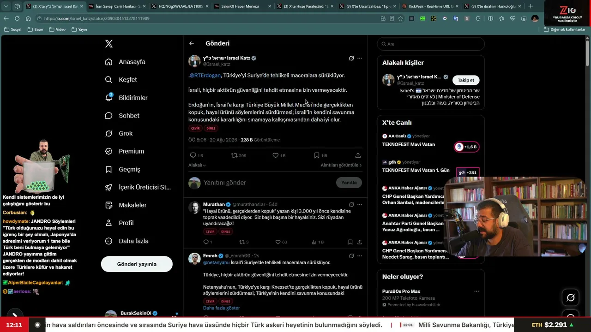
Task: Open the @netanyahu mention link
Action: [217, 262]
